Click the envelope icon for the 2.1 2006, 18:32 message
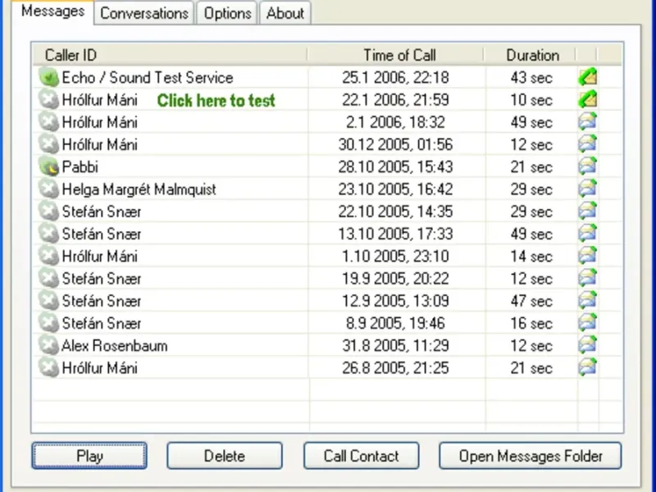Image resolution: width=656 pixels, height=492 pixels. point(588,121)
